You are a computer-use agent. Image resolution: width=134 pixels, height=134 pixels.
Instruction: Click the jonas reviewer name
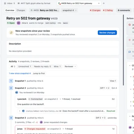[x=20, y=129]
